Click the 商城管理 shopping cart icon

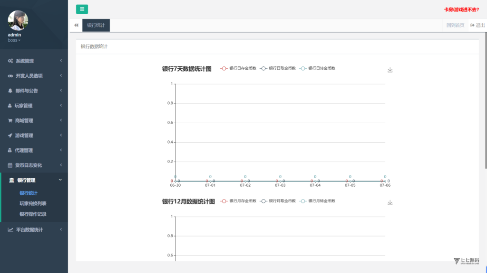point(10,120)
